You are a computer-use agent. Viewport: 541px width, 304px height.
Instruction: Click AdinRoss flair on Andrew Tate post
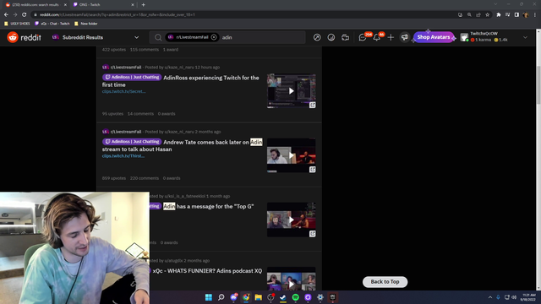132,142
